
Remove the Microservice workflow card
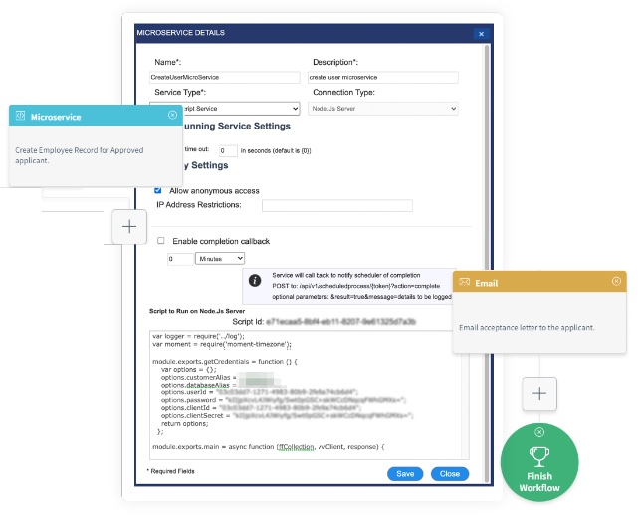(172, 115)
